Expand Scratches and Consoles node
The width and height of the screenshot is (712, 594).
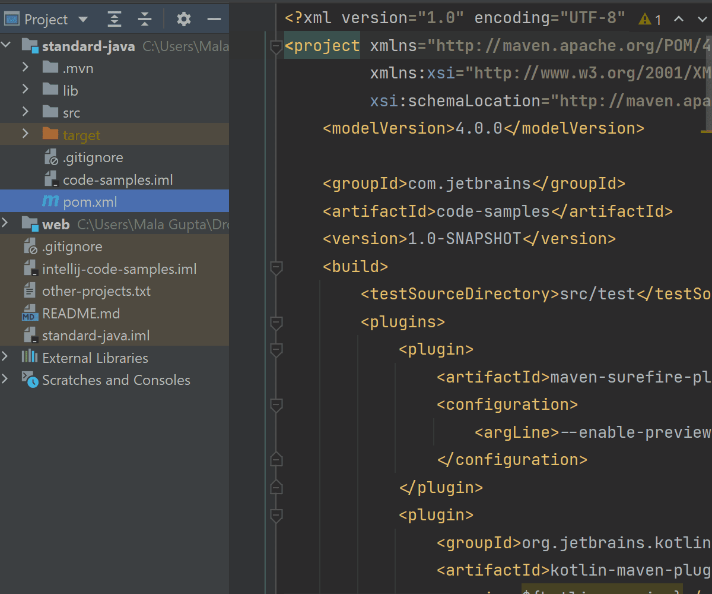[5, 380]
